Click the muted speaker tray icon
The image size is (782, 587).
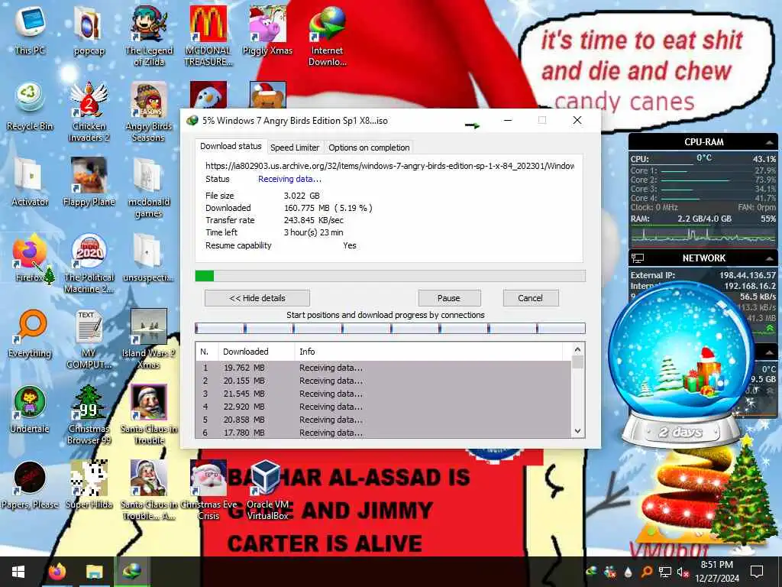click(x=682, y=572)
